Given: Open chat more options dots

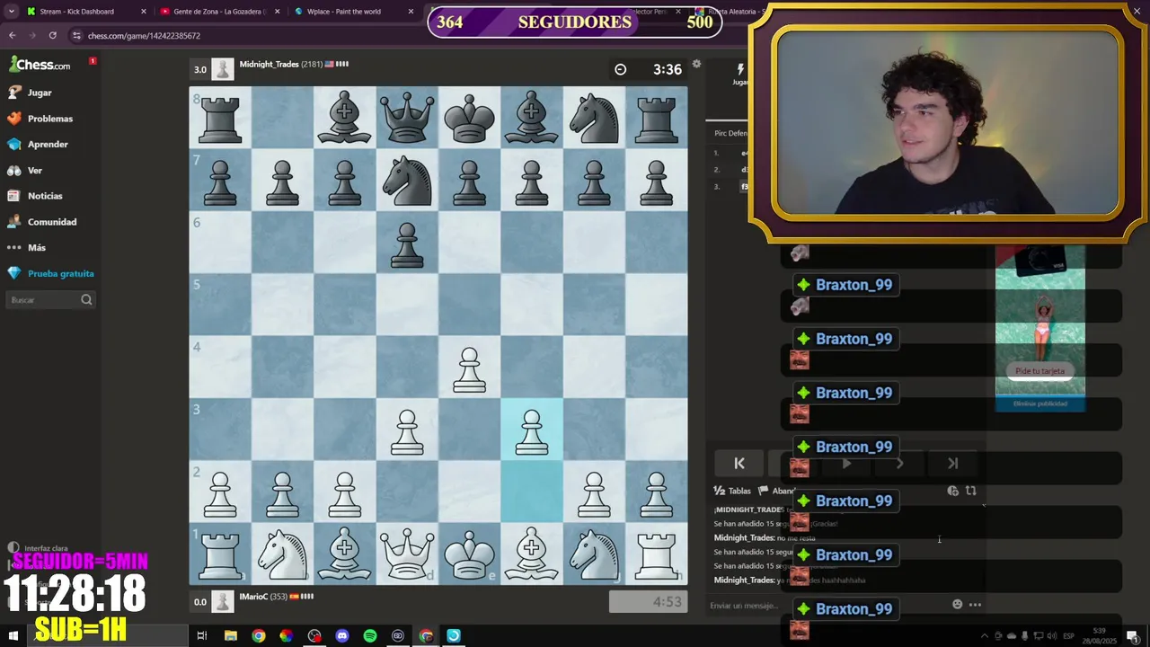Looking at the screenshot, I should tap(975, 605).
